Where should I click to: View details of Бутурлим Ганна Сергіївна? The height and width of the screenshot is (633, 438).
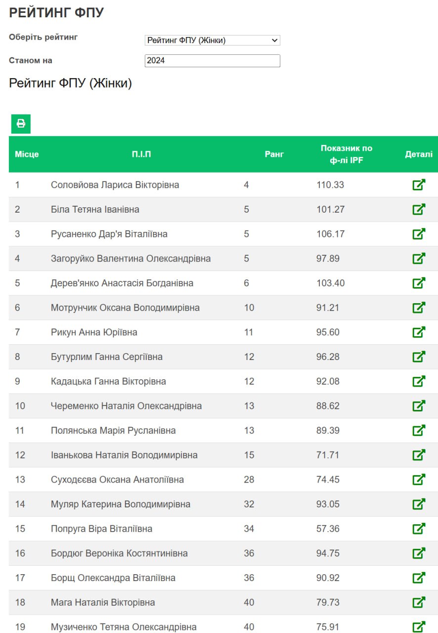coord(419,357)
